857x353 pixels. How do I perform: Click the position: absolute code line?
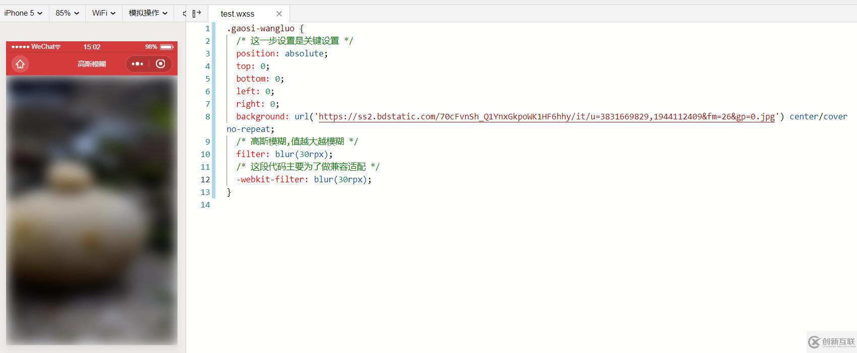[x=282, y=53]
